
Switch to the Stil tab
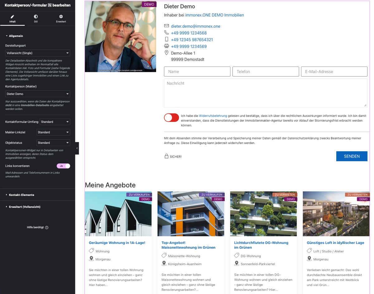click(x=36, y=19)
